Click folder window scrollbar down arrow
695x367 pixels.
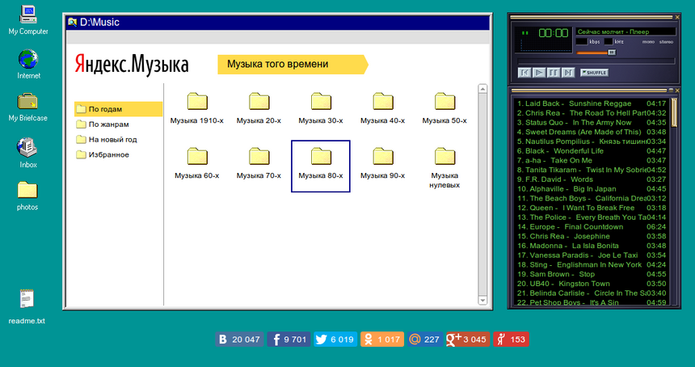(482, 301)
